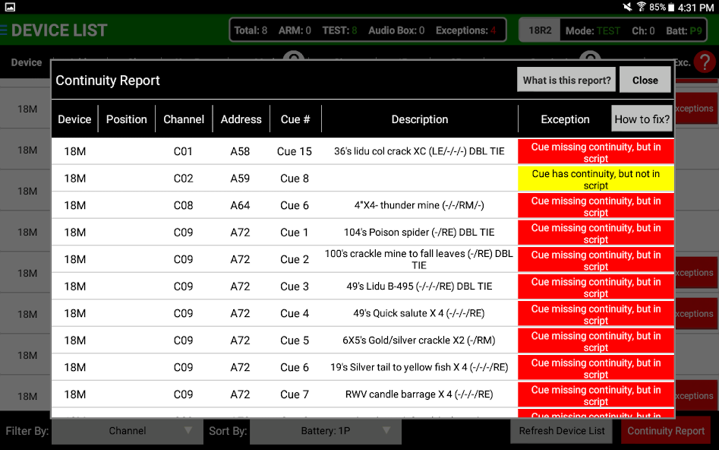The width and height of the screenshot is (719, 450).
Task: Close the Continuity Report dialog
Action: 645,80
